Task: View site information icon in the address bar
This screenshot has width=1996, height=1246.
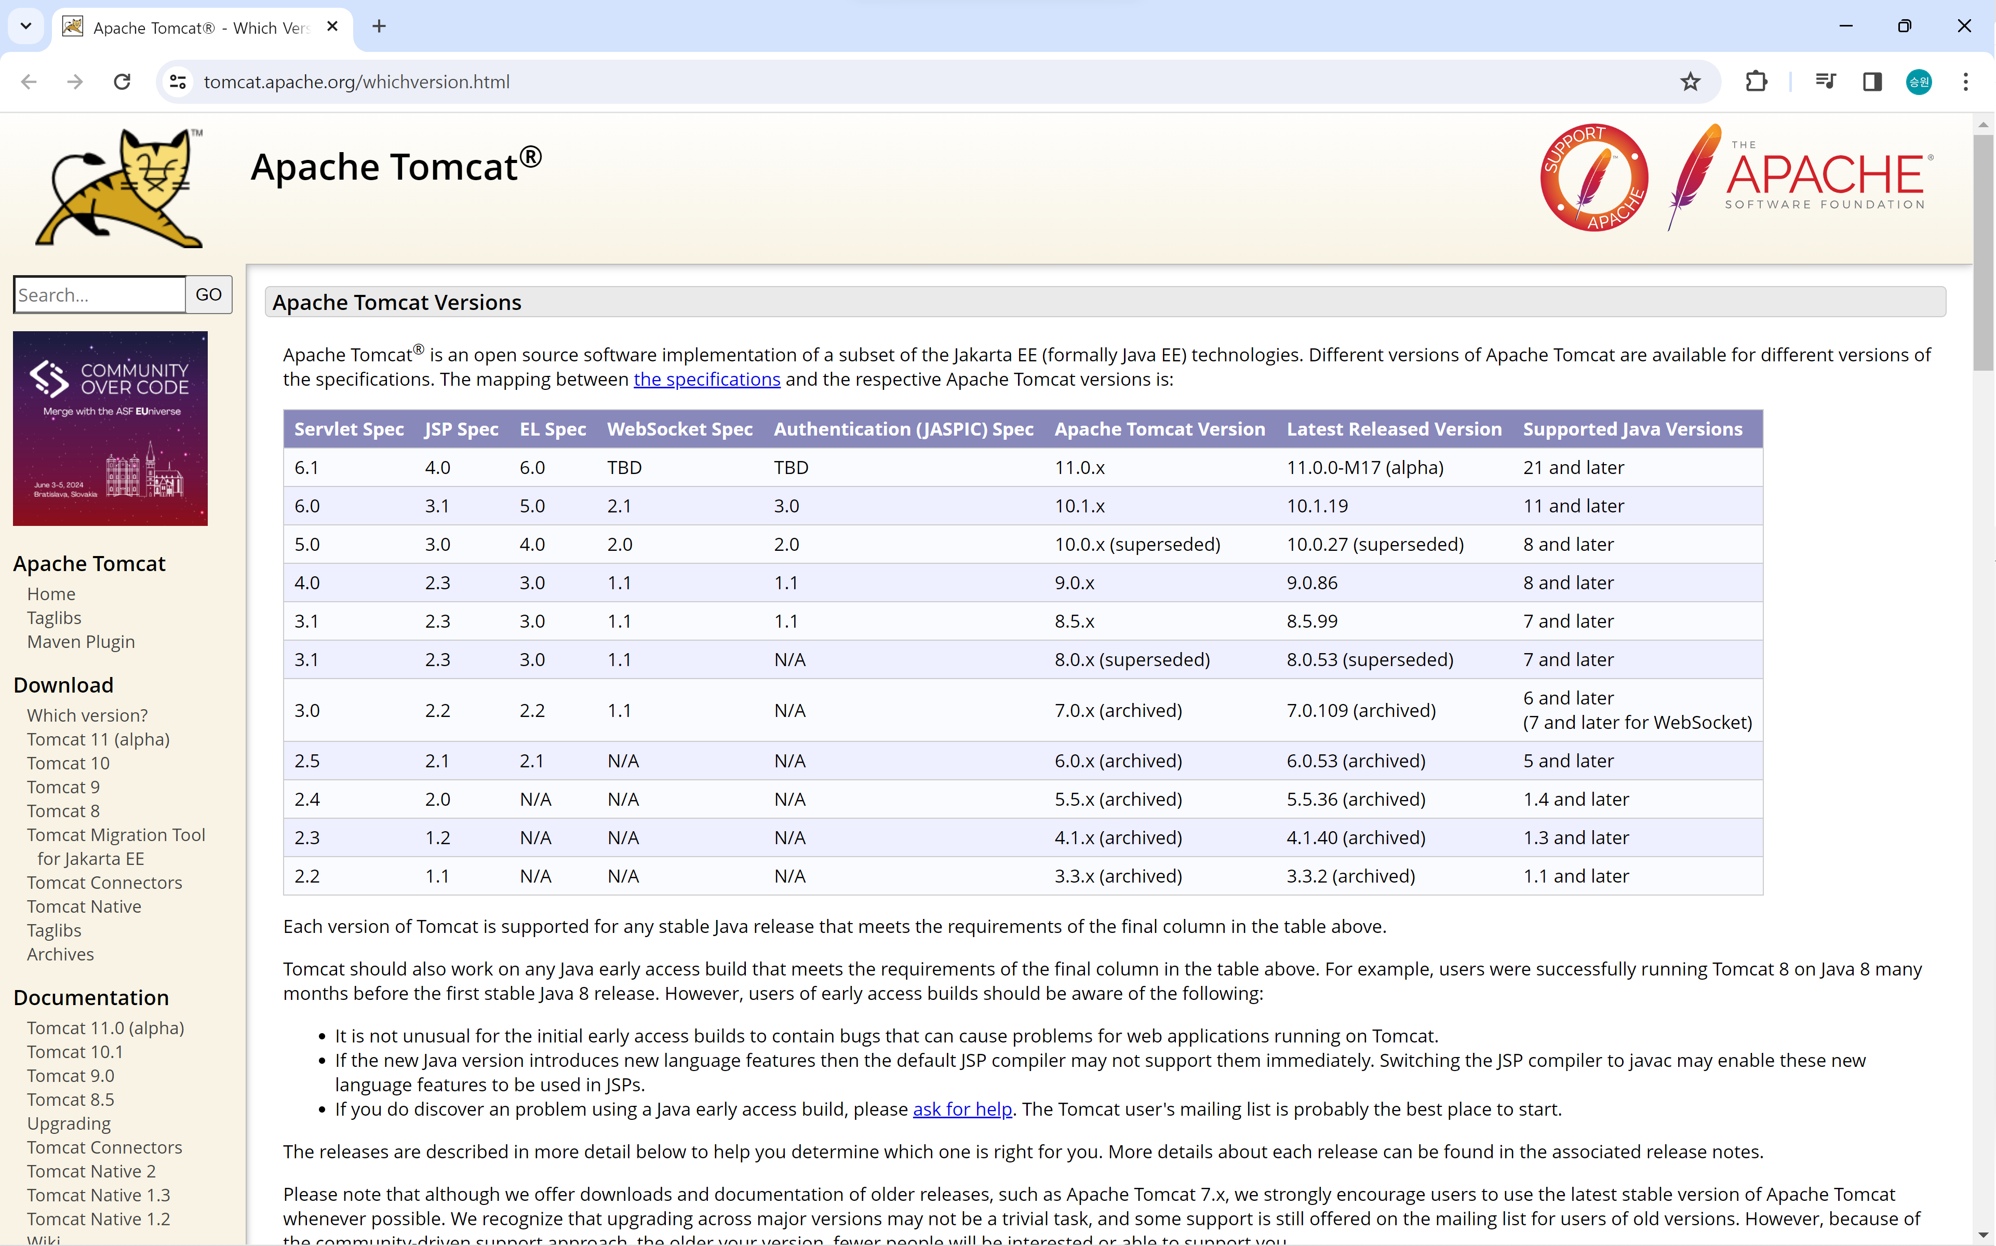Action: 178,82
